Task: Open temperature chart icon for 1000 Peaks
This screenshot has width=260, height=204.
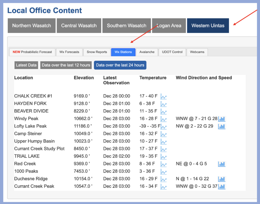Action: pos(163,172)
